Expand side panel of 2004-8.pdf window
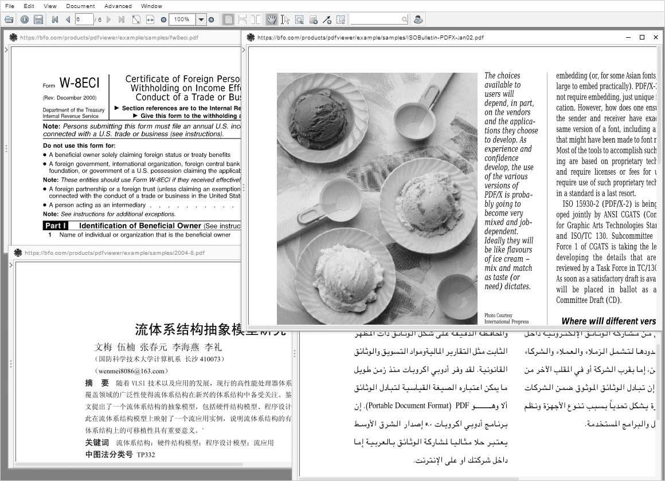The image size is (665, 481). (x=11, y=265)
